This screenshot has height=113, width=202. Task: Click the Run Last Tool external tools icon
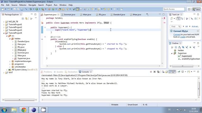[x=43, y=9]
